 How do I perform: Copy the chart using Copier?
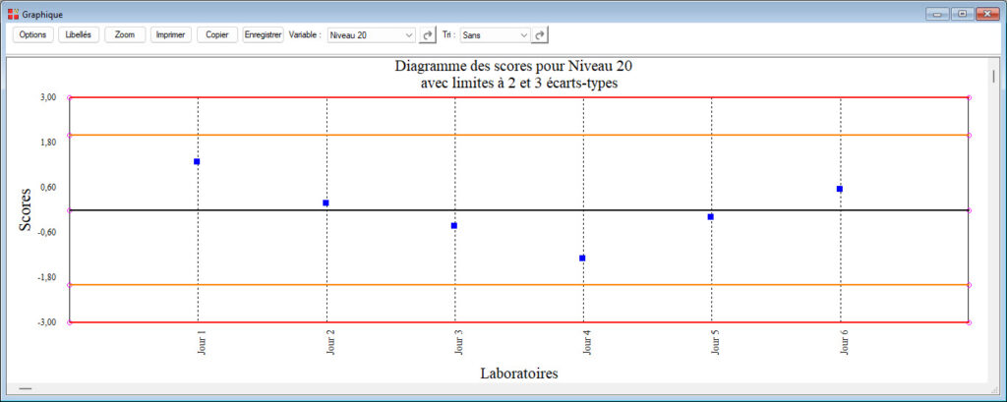(x=216, y=34)
